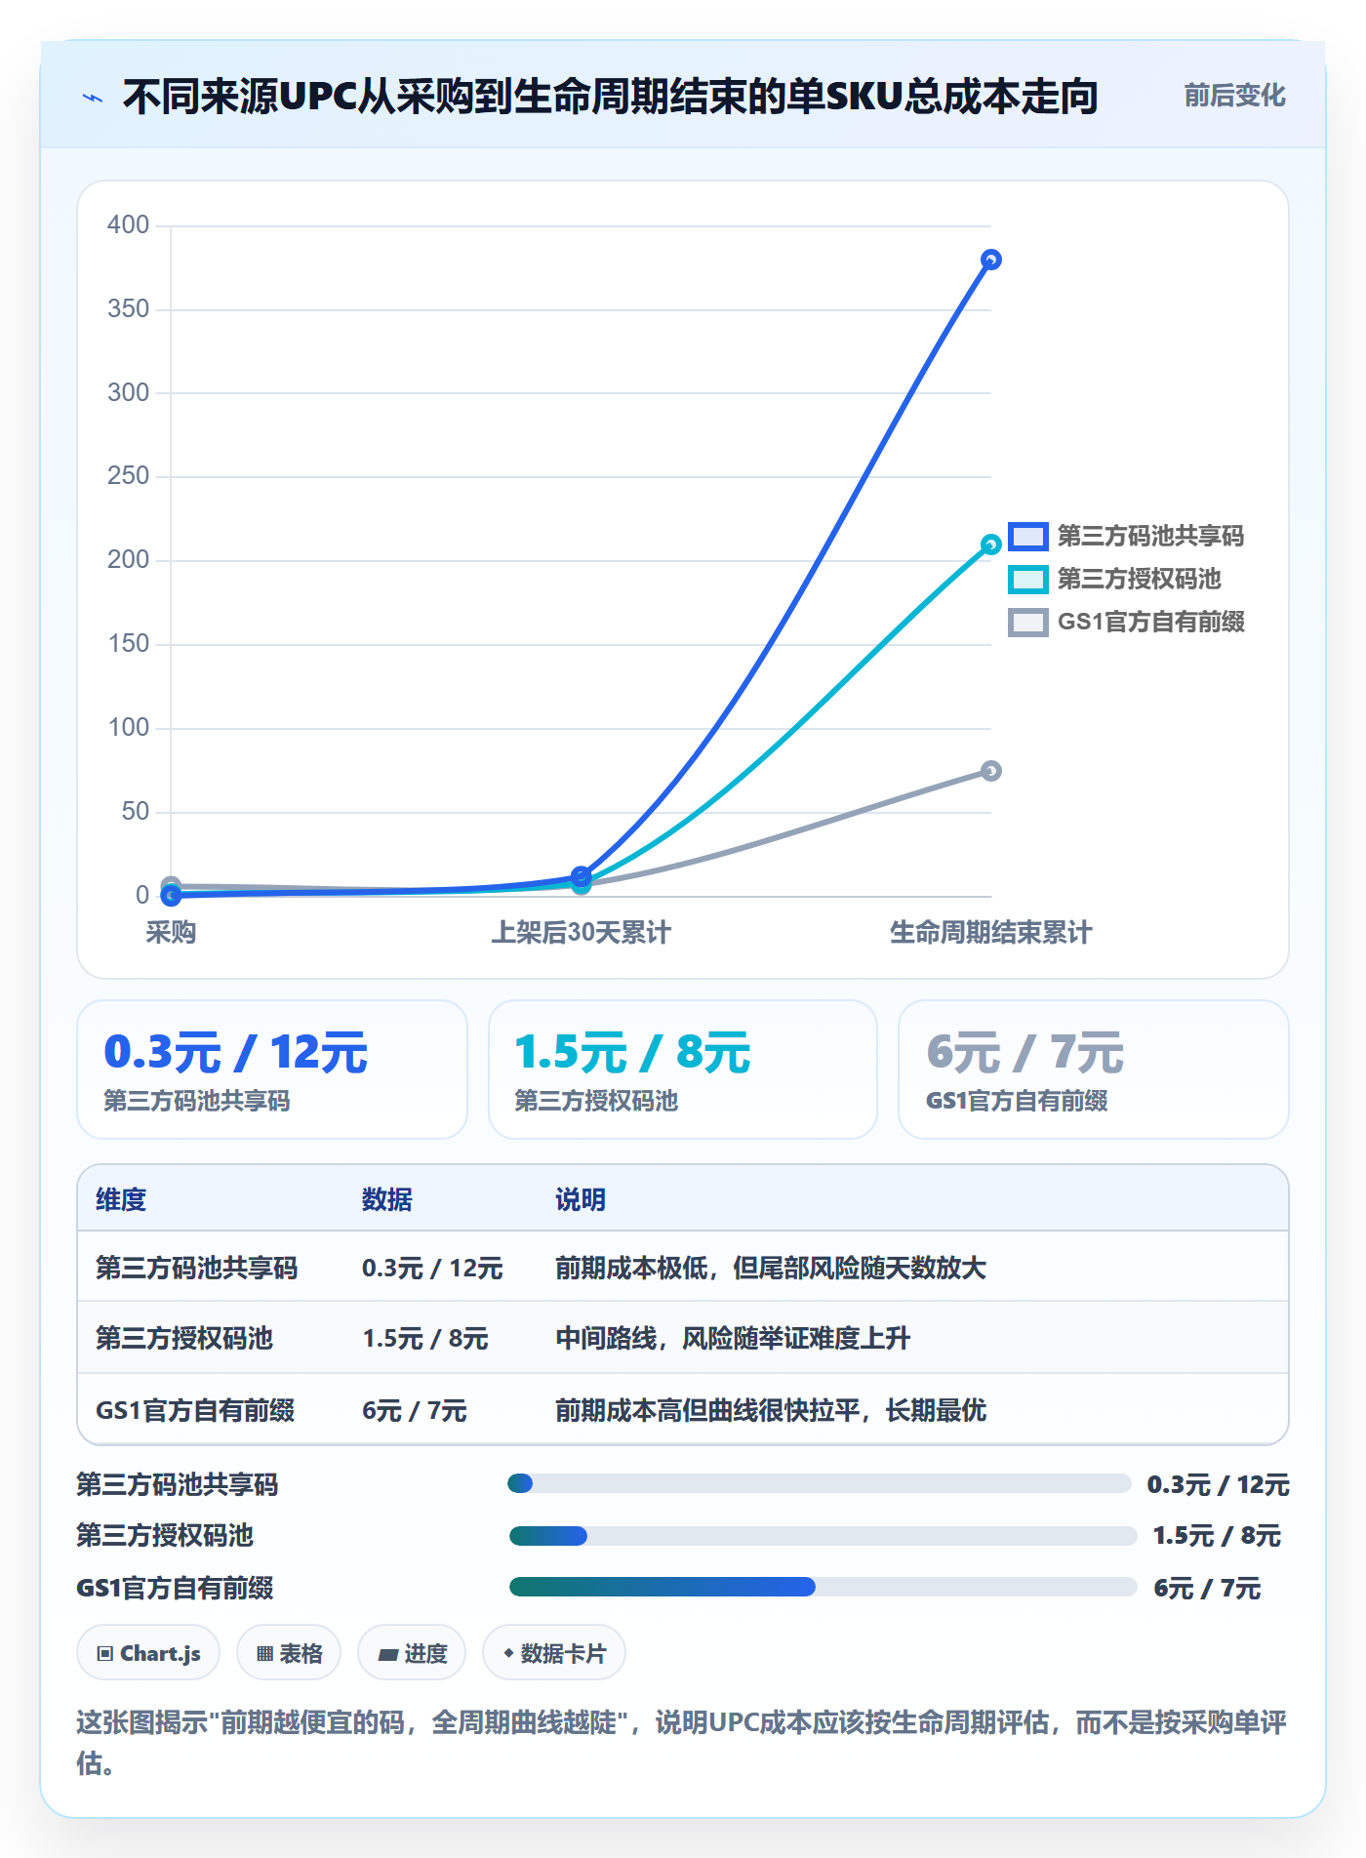The height and width of the screenshot is (1858, 1366).
Task: Click the gray line endpoint near 75
Action: click(990, 771)
